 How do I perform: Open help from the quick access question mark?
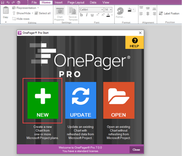[19, 2]
